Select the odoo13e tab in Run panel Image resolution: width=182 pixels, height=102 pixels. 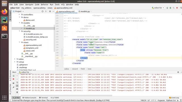24,72
